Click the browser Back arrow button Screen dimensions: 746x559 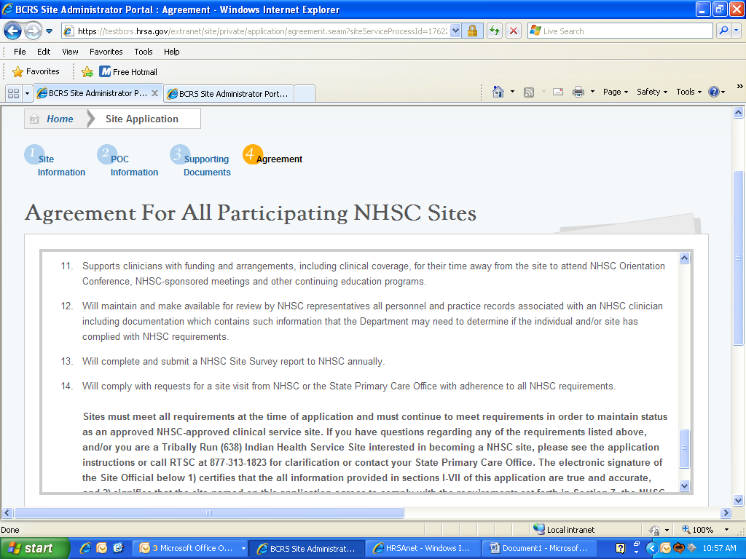click(x=13, y=31)
